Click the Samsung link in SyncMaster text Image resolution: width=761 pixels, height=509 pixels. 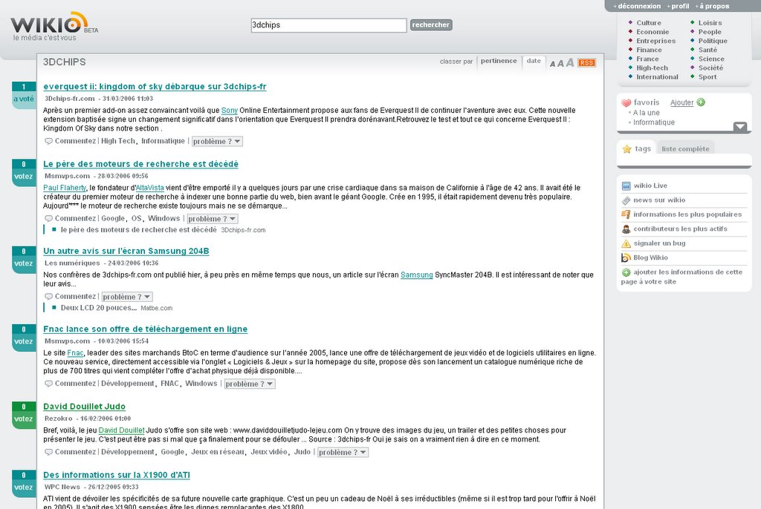416,275
